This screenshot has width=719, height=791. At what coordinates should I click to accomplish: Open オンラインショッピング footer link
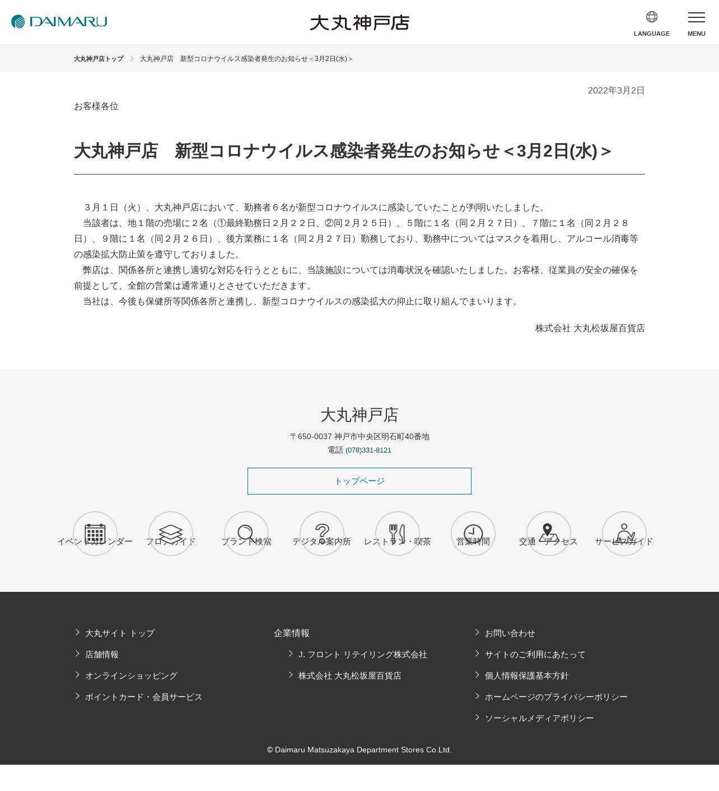131,676
